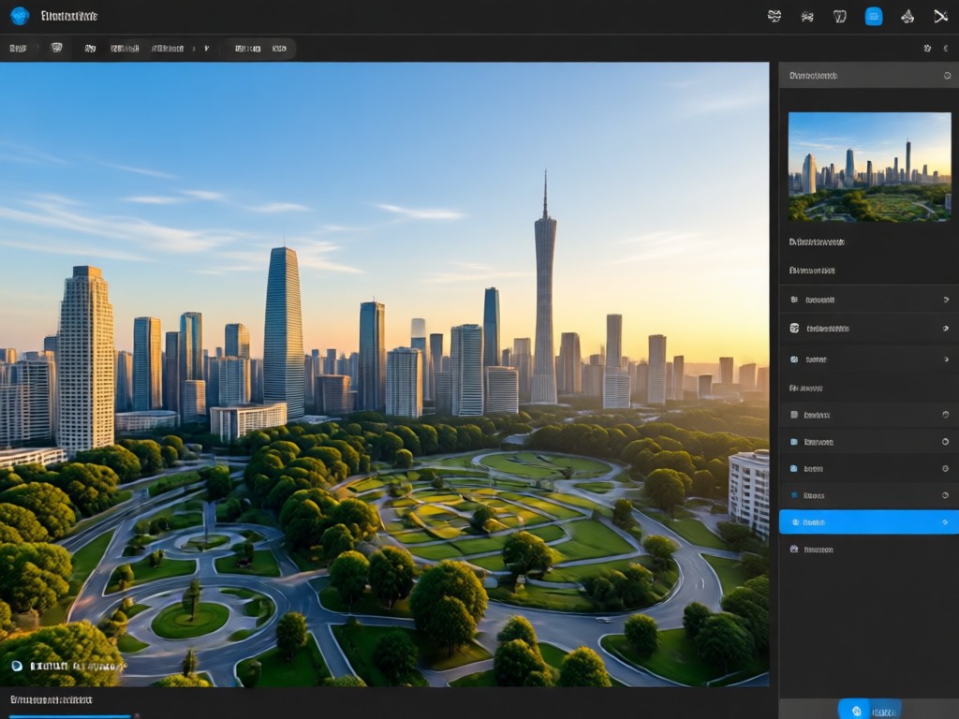
Task: Click the blue button at the side panel's bottom
Action: click(x=868, y=711)
